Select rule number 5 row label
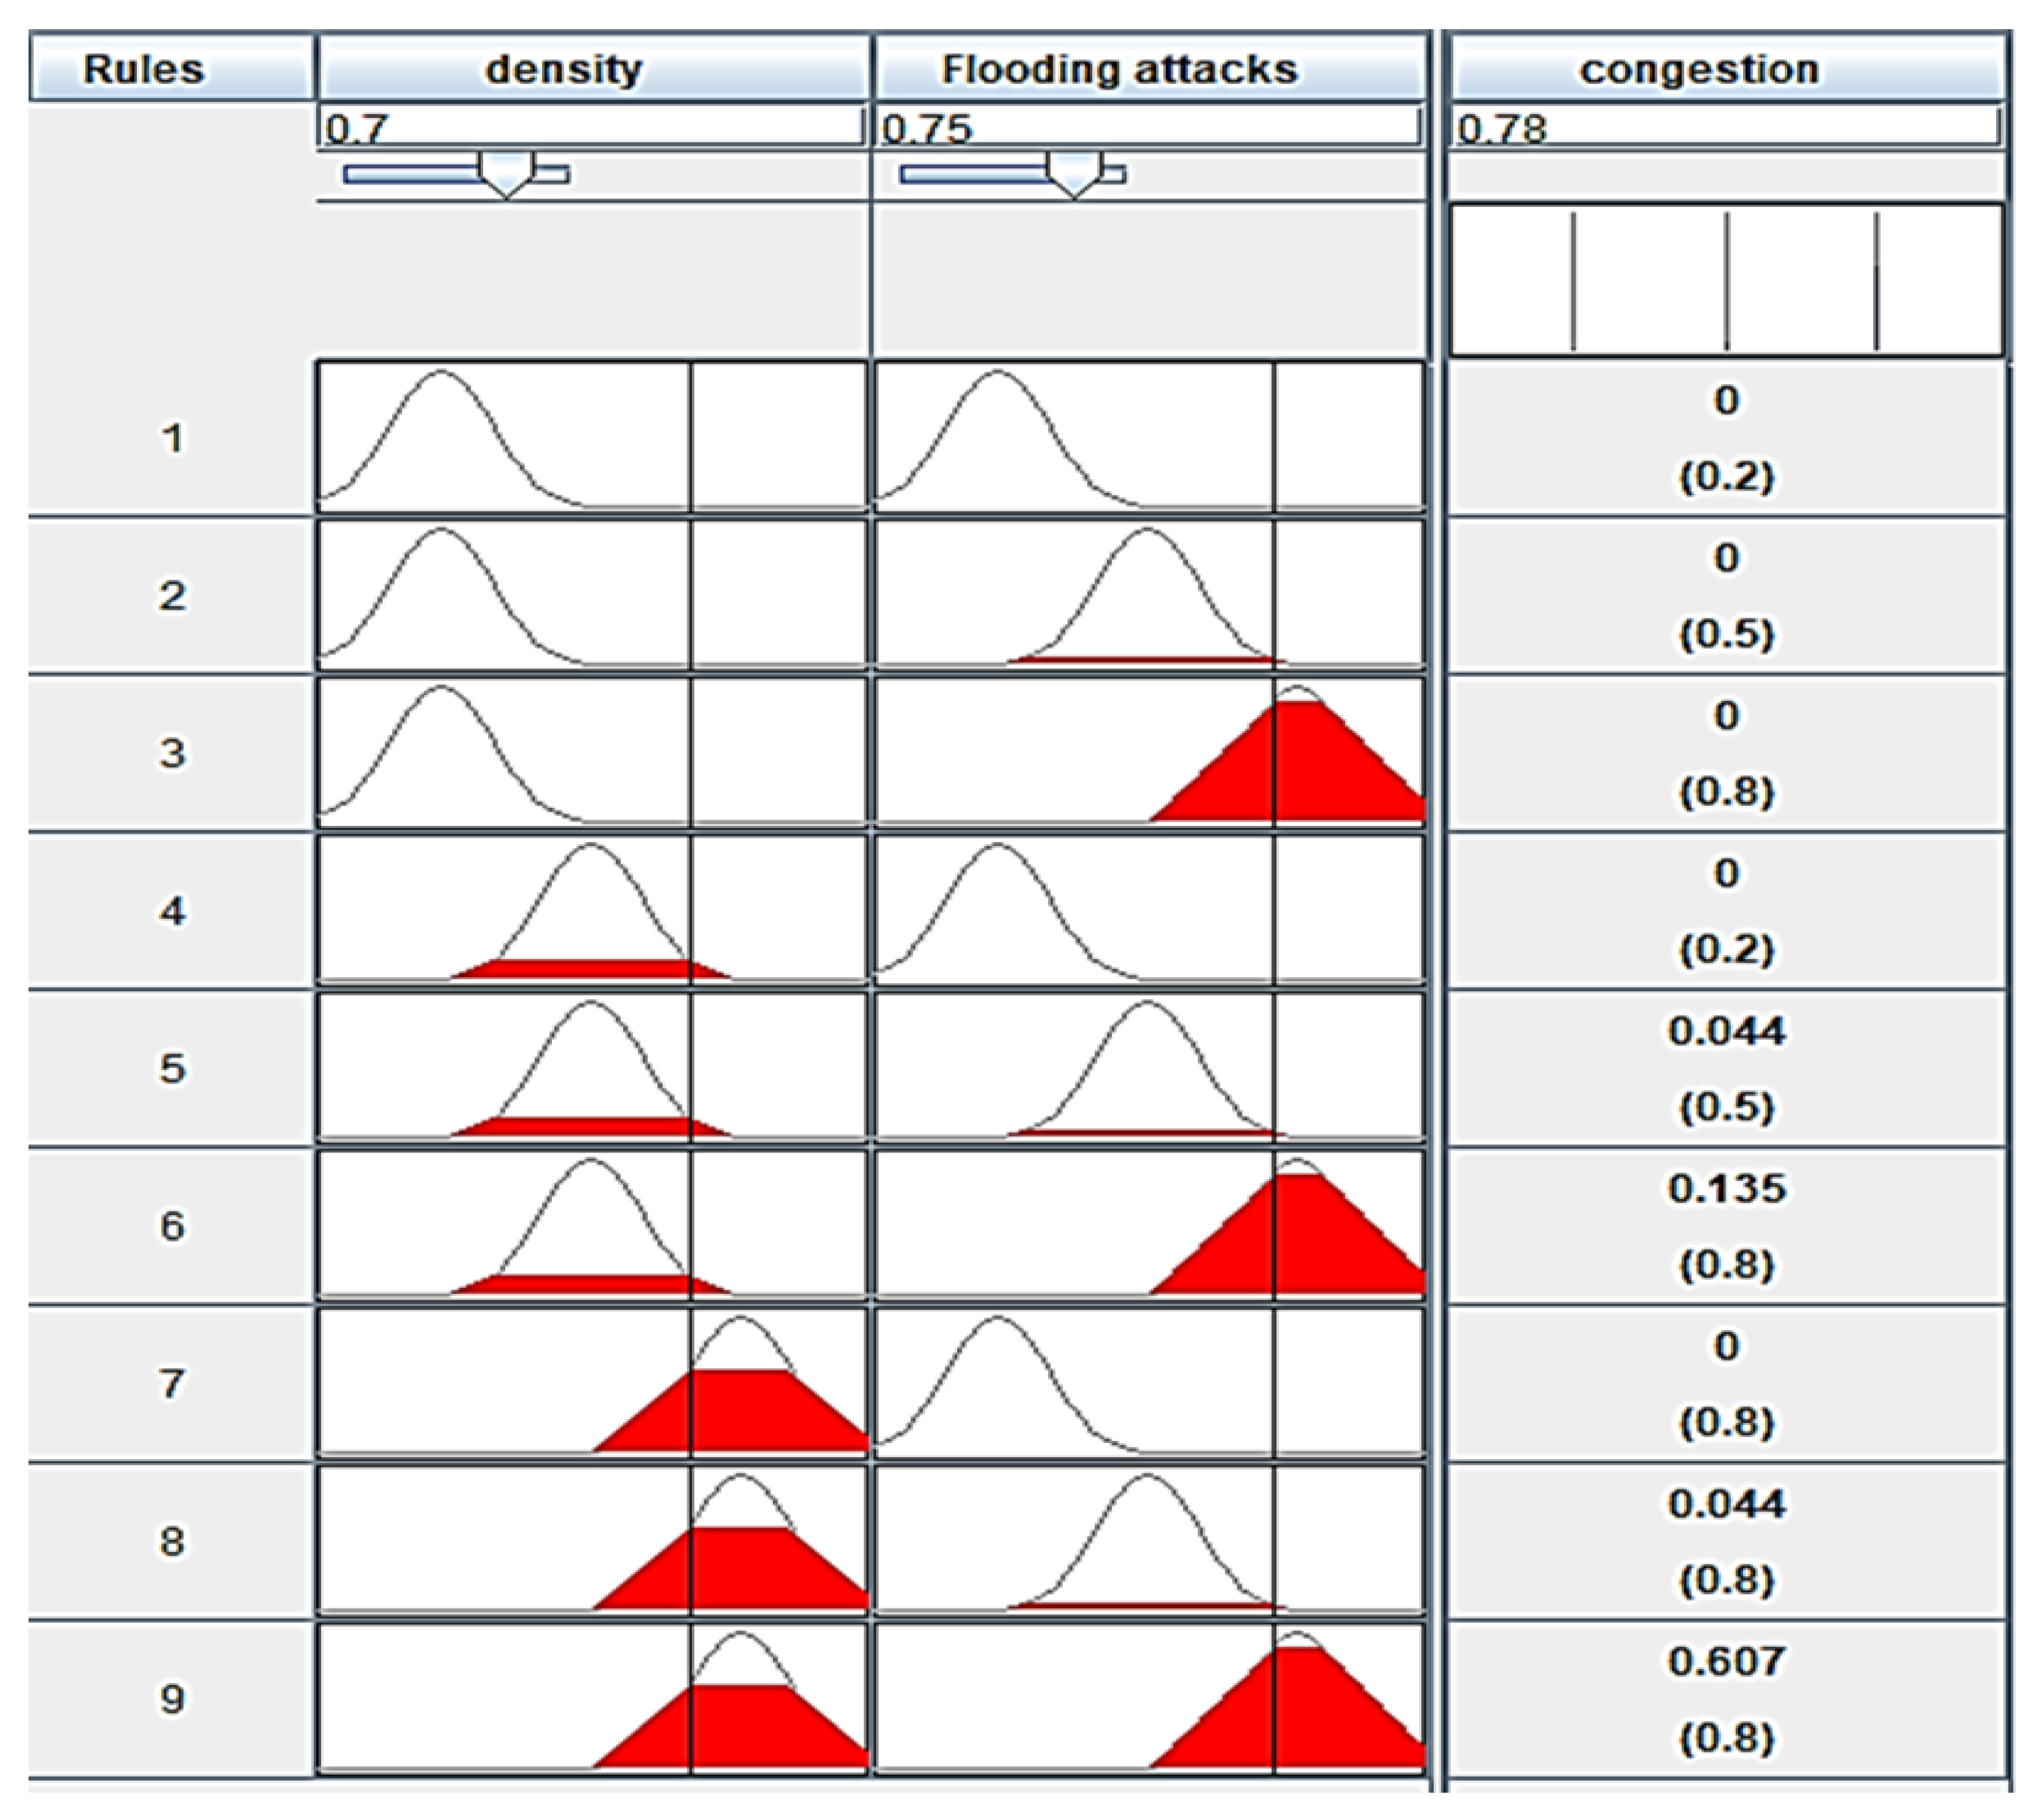Image resolution: width=2044 pixels, height=1818 pixels. [x=171, y=1067]
